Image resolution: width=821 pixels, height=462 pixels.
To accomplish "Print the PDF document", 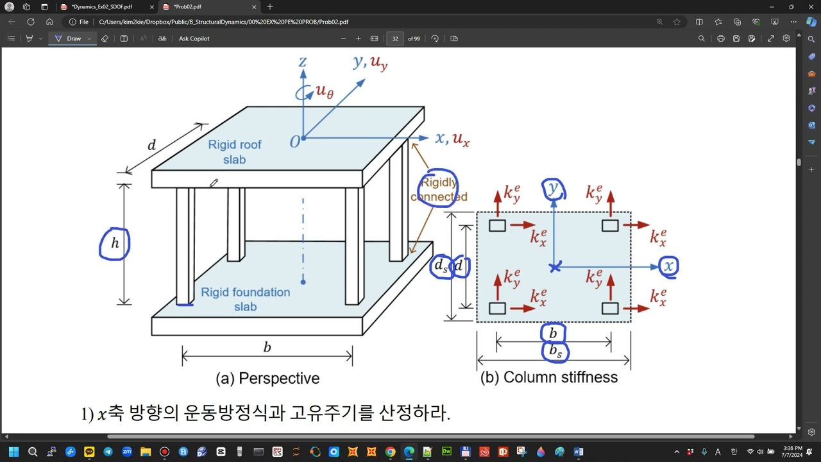I will point(721,38).
